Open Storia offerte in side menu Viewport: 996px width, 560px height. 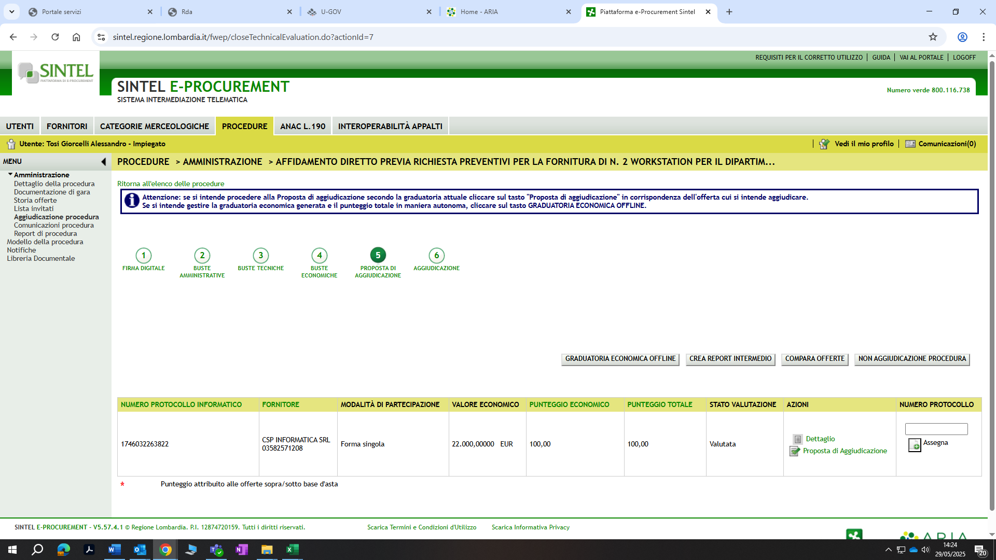[x=35, y=200]
